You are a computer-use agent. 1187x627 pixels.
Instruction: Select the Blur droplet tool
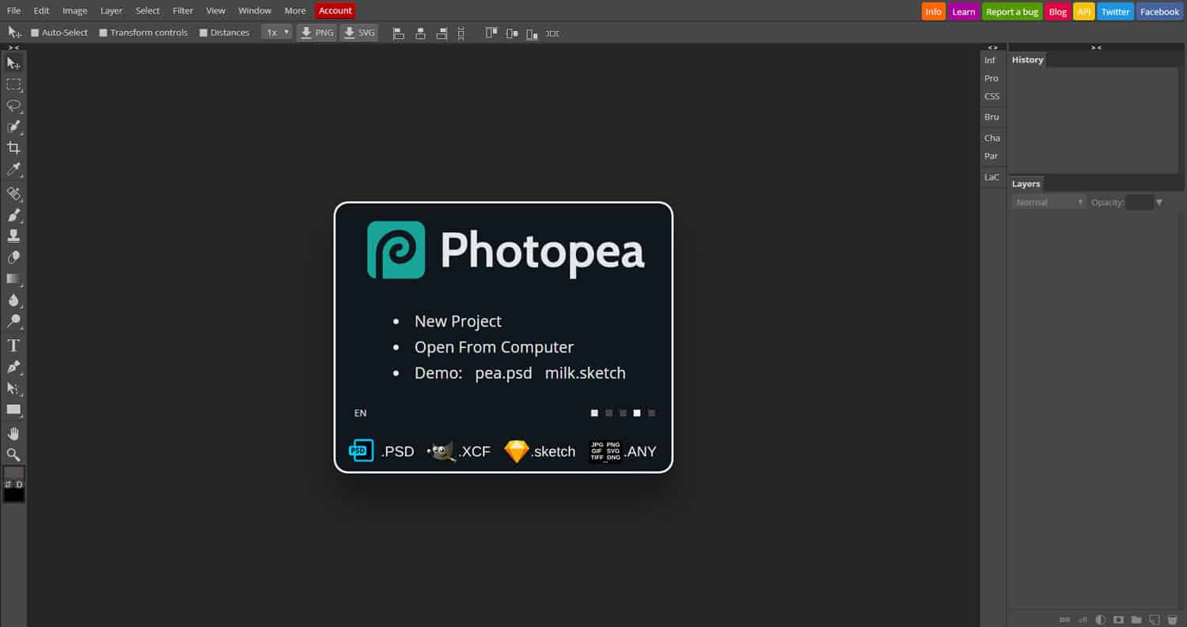click(x=13, y=300)
